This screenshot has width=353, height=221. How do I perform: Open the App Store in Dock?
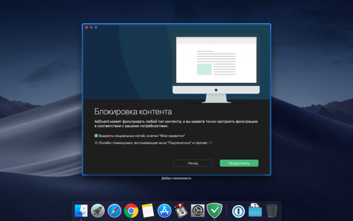tap(164, 211)
